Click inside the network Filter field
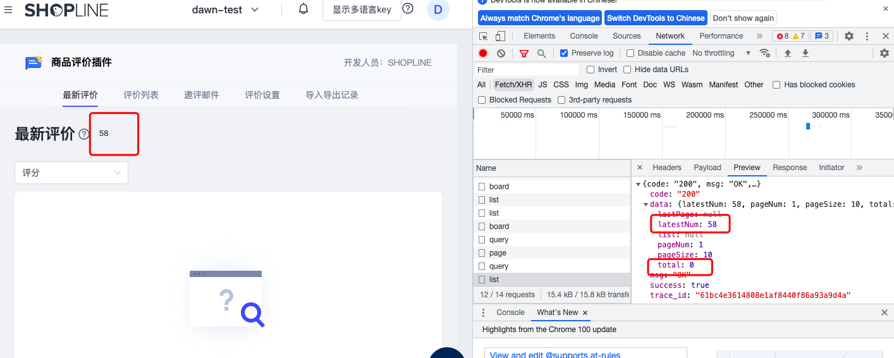Image resolution: width=894 pixels, height=358 pixels. 527,70
